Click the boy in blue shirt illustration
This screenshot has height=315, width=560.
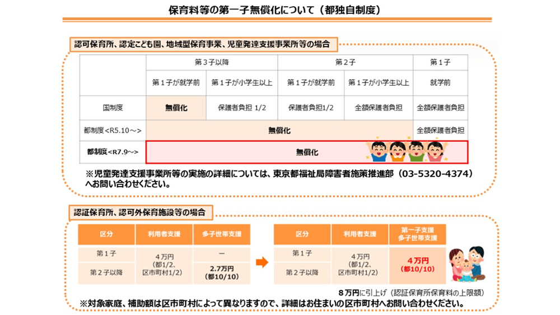click(x=379, y=151)
